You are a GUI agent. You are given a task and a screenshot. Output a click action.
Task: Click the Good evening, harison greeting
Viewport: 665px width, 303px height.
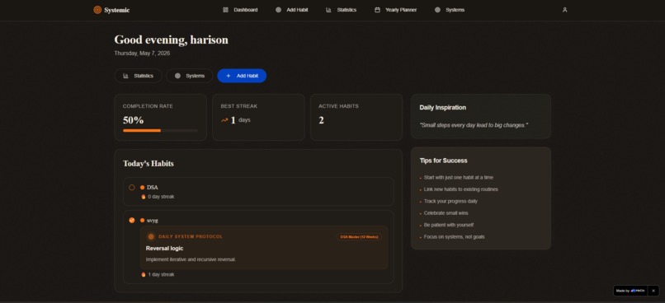pyautogui.click(x=172, y=40)
